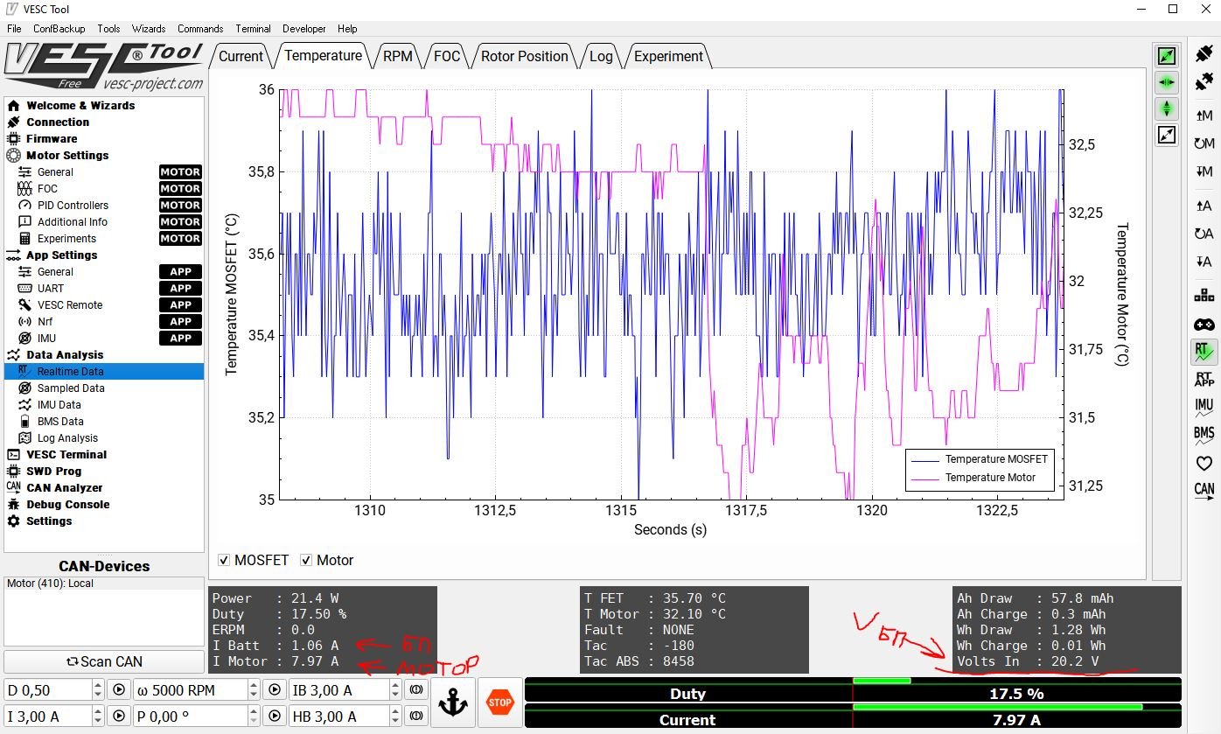The image size is (1221, 734).
Task: Select FOC under Motor Settings
Action: point(47,188)
